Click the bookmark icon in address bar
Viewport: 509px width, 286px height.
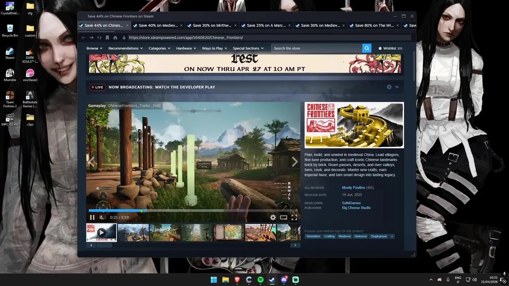click(107, 37)
